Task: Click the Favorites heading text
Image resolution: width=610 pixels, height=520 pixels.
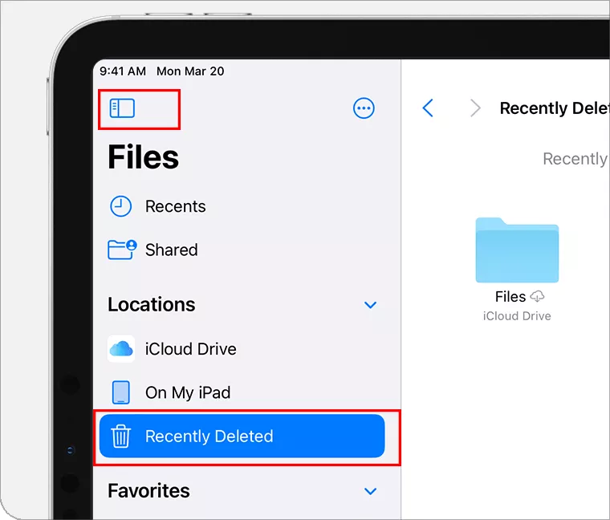Action: [x=148, y=490]
